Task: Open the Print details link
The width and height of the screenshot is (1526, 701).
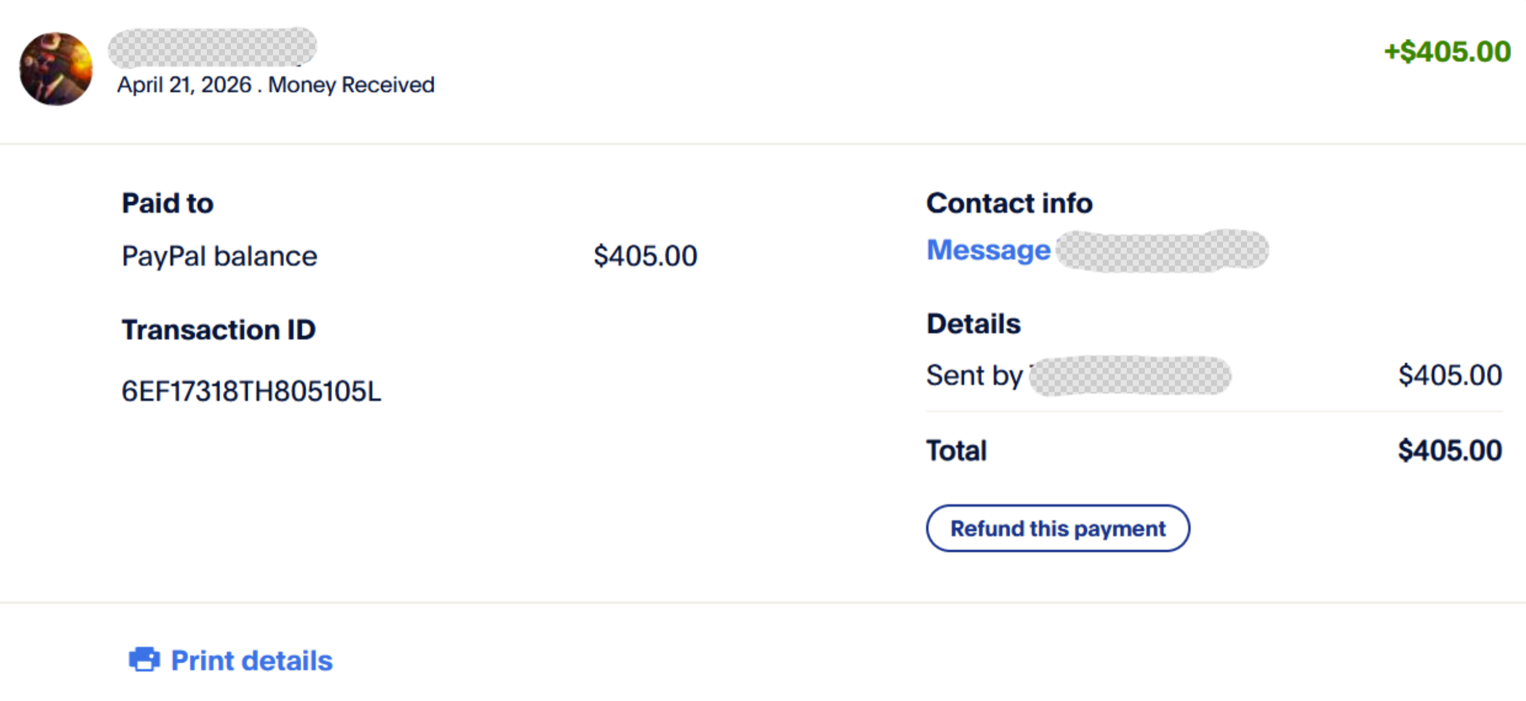Action: tap(251, 661)
